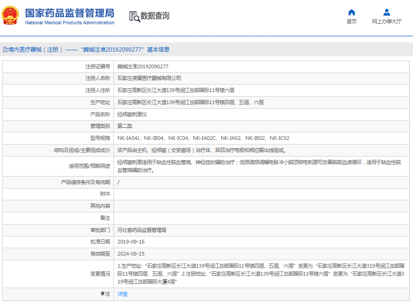Click the registrant name 石家庄渡康医疗器械有限公司
413x303 pixels.
coord(149,78)
